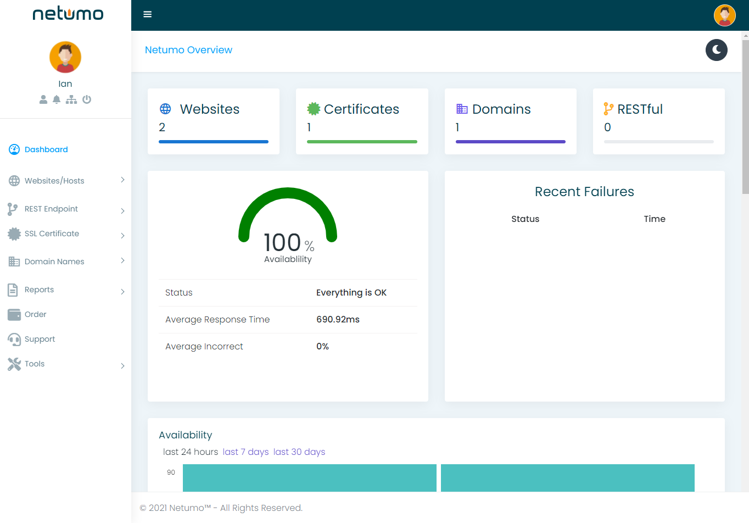
Task: Click the SSL Certificate badge icon in sidebar
Action: pyautogui.click(x=14, y=234)
